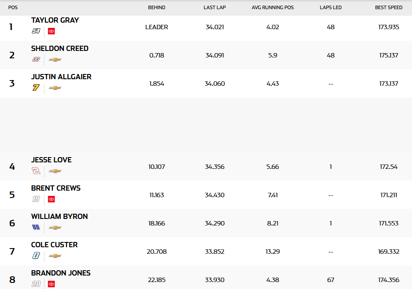Click Brent Crews' number 19 car badge
Image resolution: width=412 pixels, height=289 pixels.
pos(36,199)
